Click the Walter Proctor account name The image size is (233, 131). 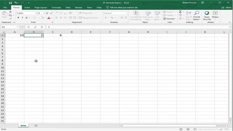189,3
